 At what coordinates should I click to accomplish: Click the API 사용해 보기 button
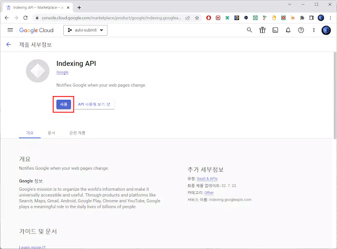click(x=94, y=105)
